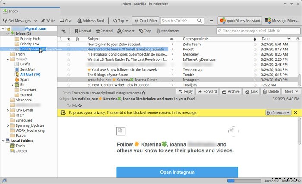The height and width of the screenshot is (184, 302).
Task: Filter messages by Unread
Action: click(83, 31)
